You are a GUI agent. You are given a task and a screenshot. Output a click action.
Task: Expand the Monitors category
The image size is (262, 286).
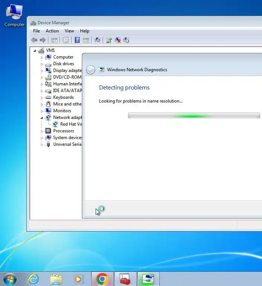(42, 111)
